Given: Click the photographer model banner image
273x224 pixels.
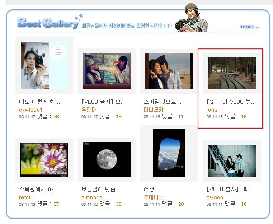Looking at the screenshot, I should coord(191,18).
